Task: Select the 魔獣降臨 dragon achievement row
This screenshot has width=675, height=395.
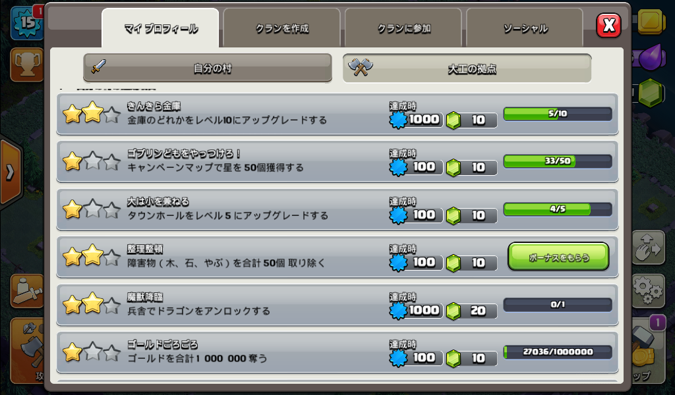Action: click(337, 304)
